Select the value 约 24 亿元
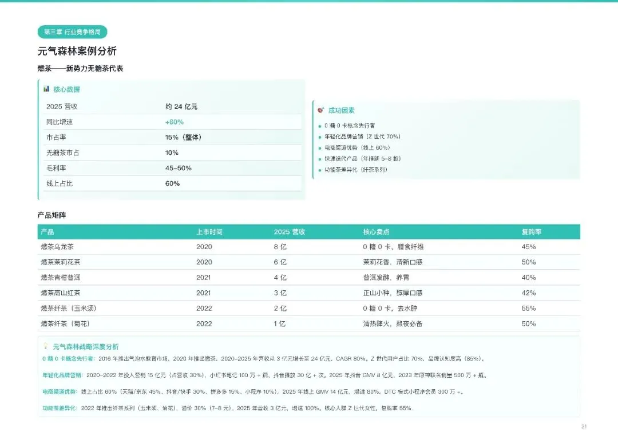The image size is (618, 436). click(181, 107)
